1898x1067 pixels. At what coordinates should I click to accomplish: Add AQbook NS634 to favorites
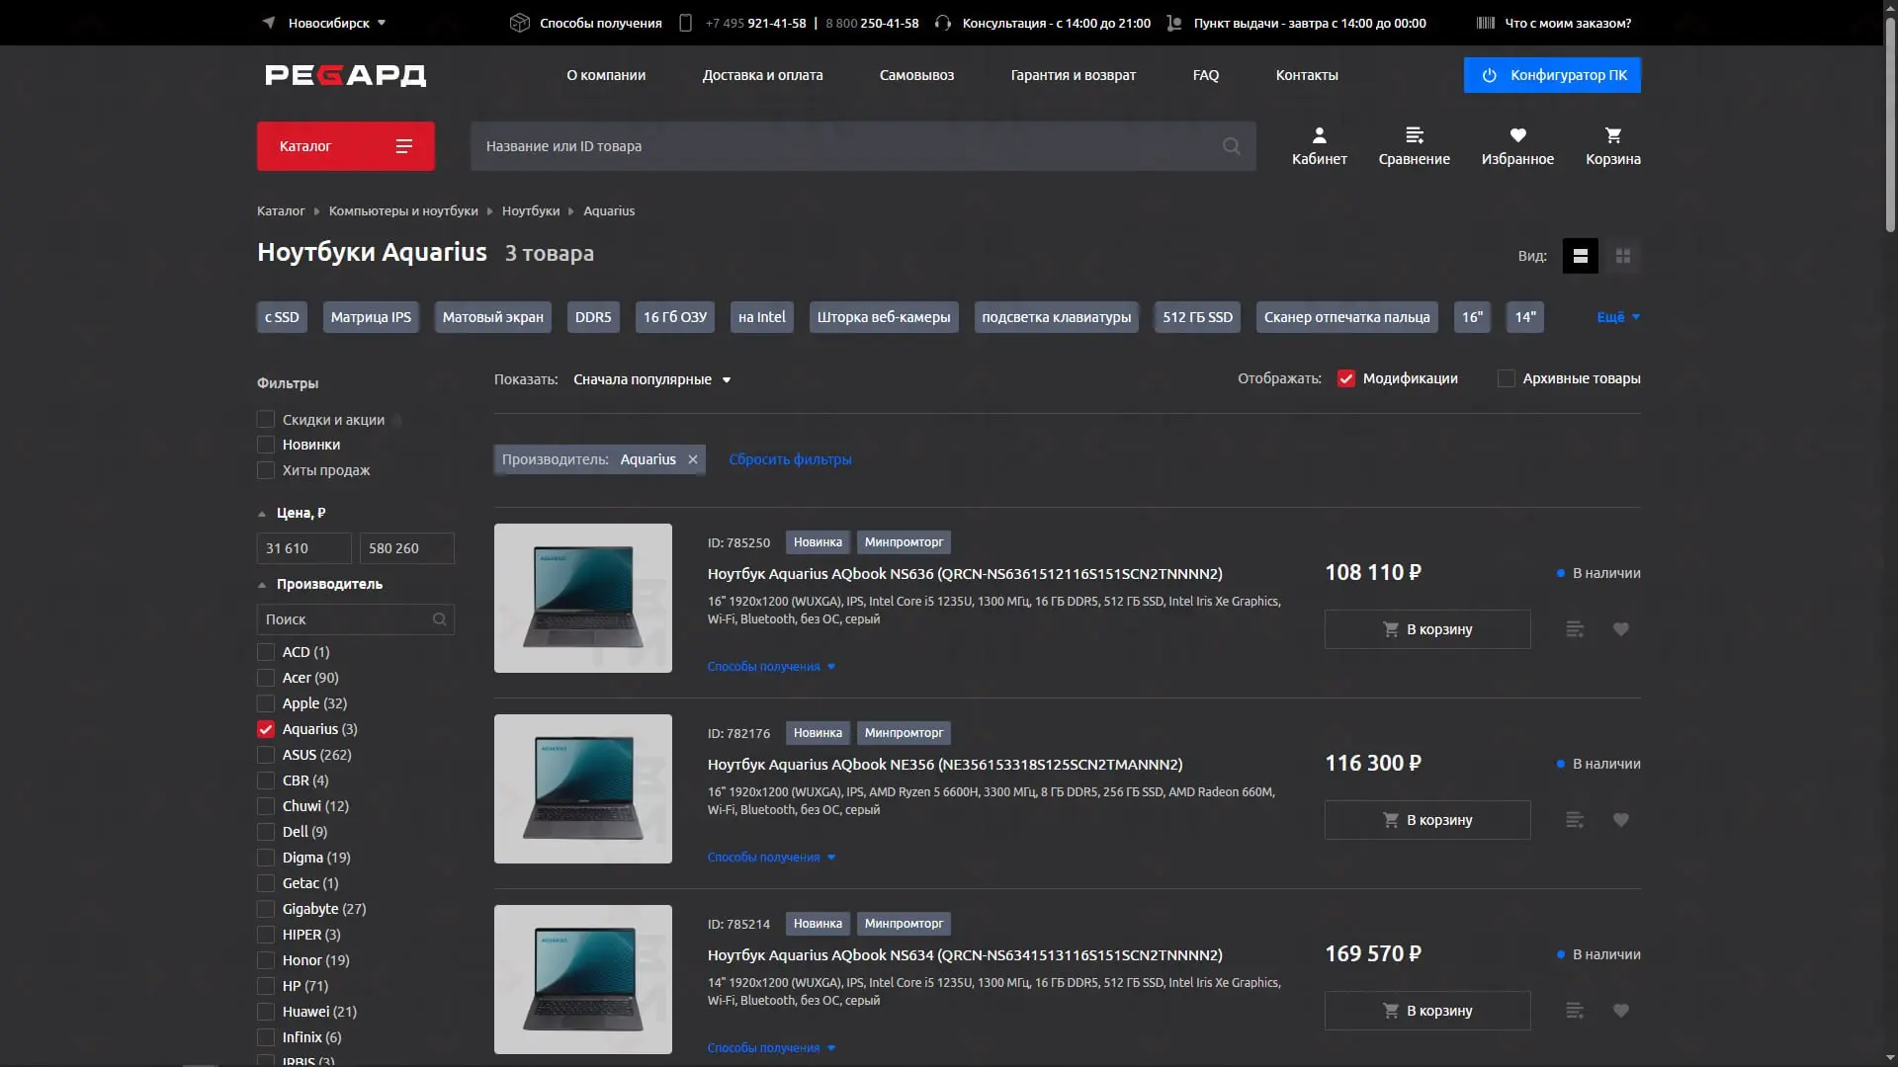pos(1620,1011)
